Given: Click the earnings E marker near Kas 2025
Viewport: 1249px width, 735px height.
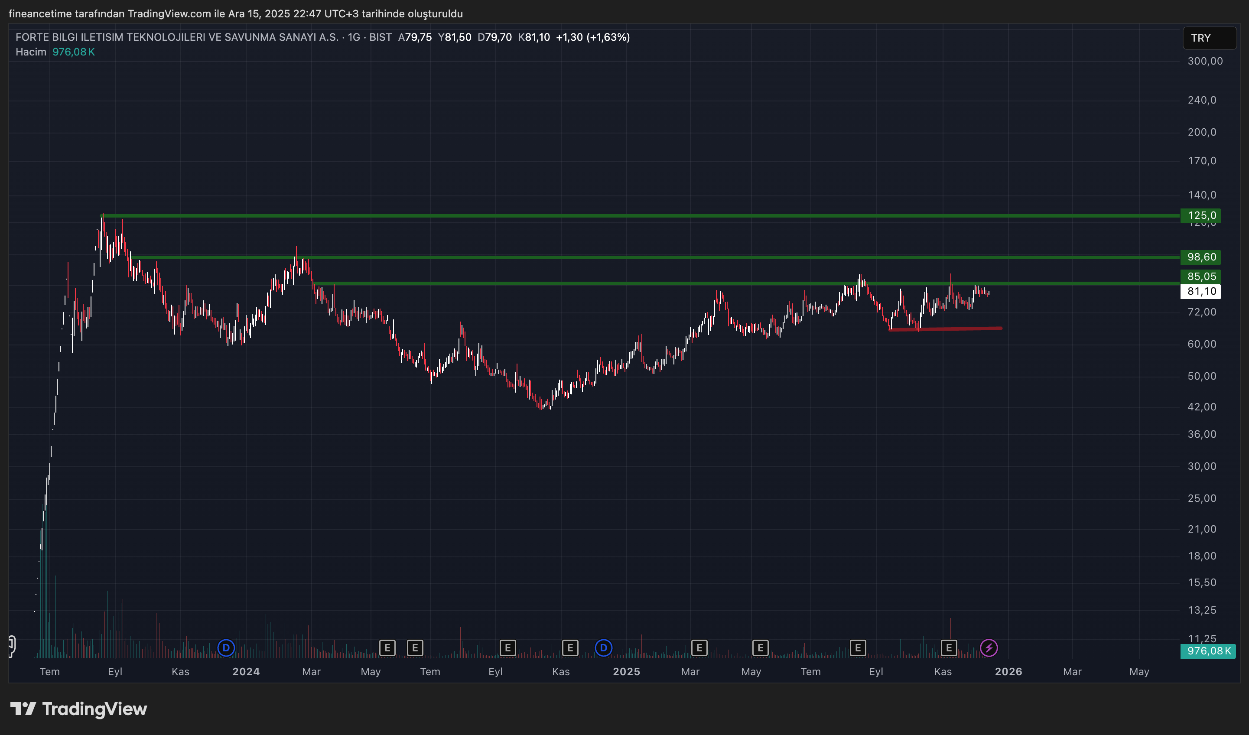Looking at the screenshot, I should [x=949, y=647].
